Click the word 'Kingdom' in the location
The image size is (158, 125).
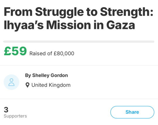pos(60,85)
